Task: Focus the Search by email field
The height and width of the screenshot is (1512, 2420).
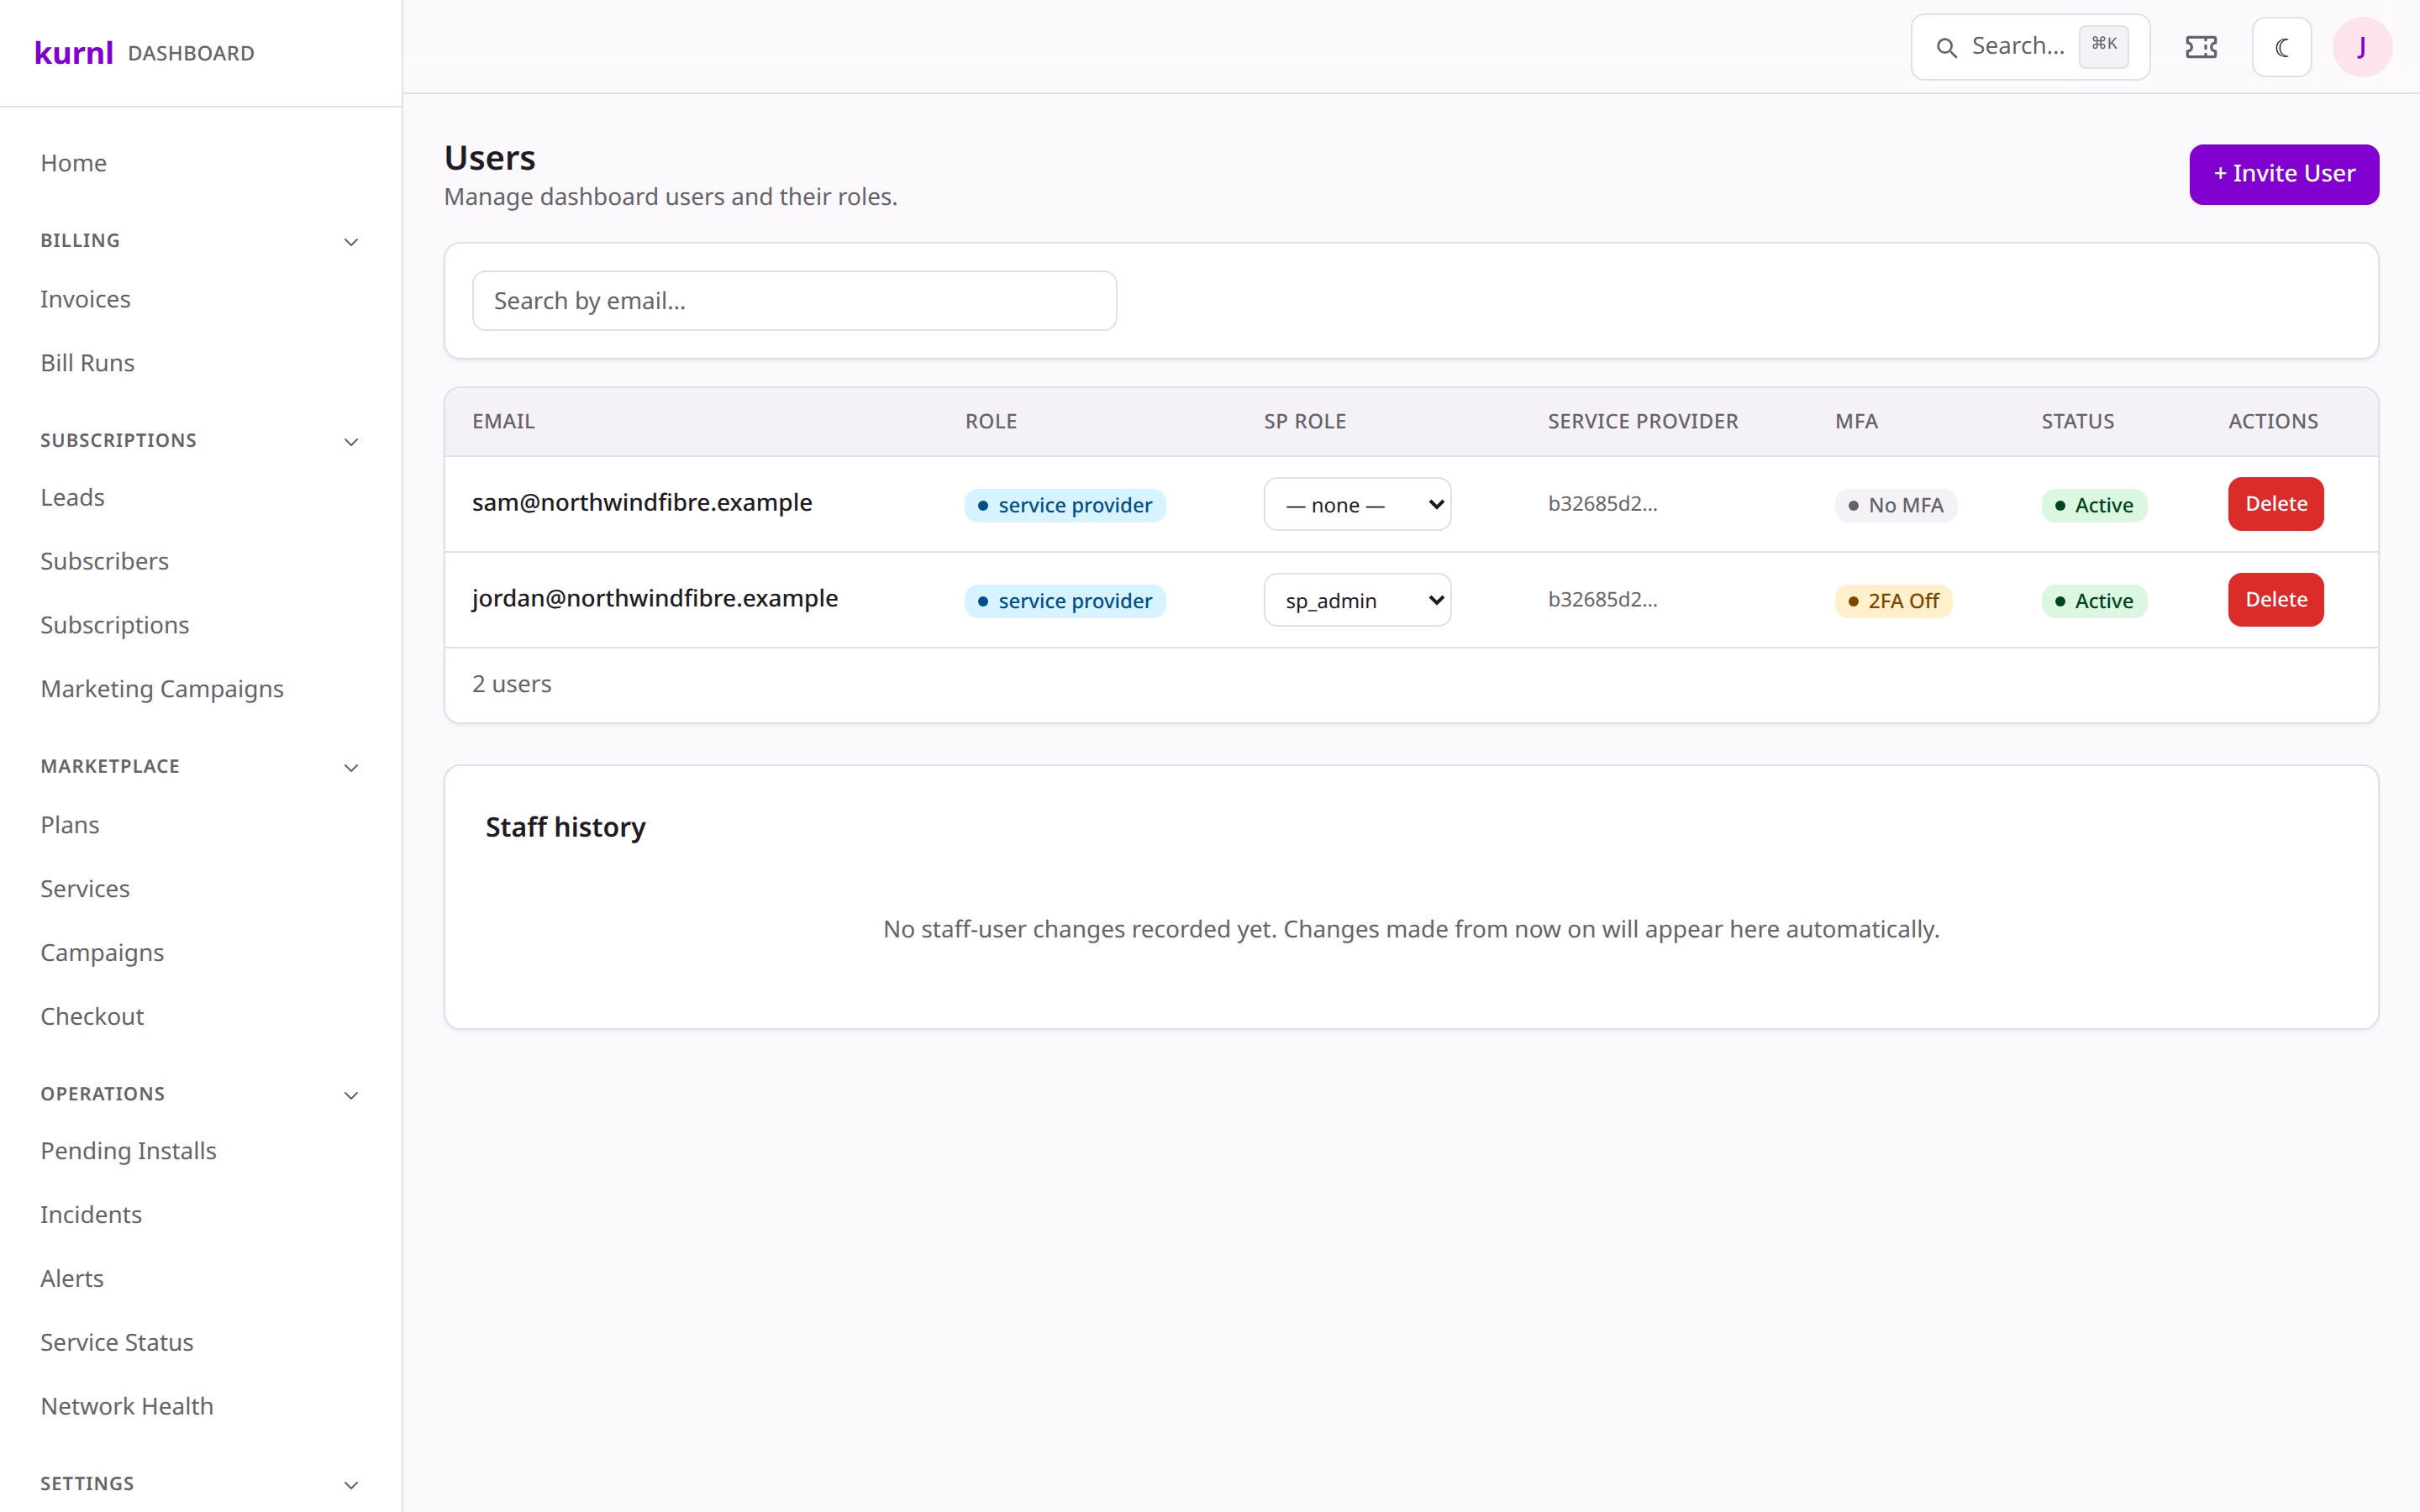Action: point(794,301)
